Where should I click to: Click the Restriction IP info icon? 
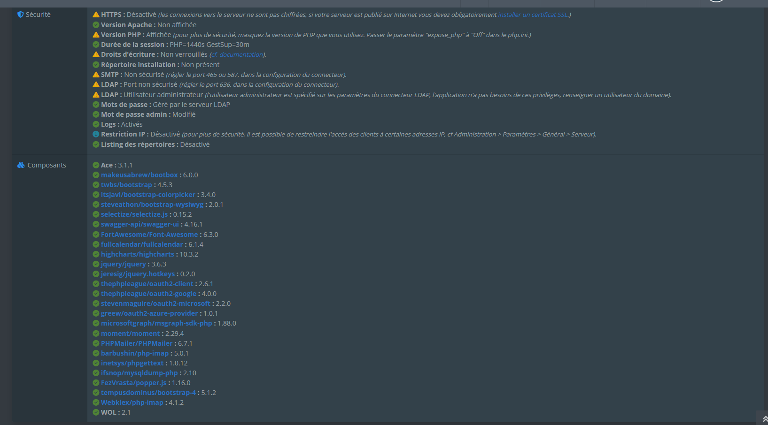[x=96, y=134]
